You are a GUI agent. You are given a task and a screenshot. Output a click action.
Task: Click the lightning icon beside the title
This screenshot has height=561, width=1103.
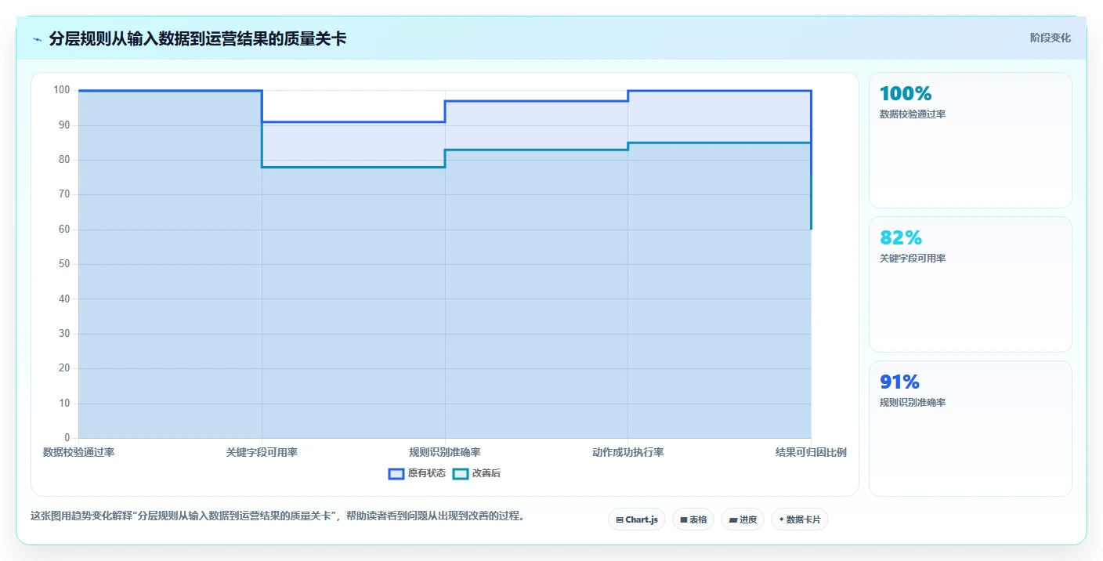pyautogui.click(x=37, y=39)
